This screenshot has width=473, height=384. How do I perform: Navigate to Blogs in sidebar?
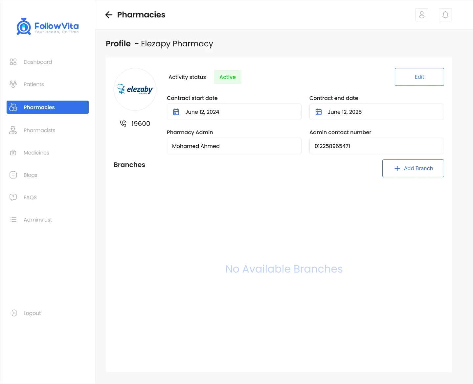[x=31, y=175]
